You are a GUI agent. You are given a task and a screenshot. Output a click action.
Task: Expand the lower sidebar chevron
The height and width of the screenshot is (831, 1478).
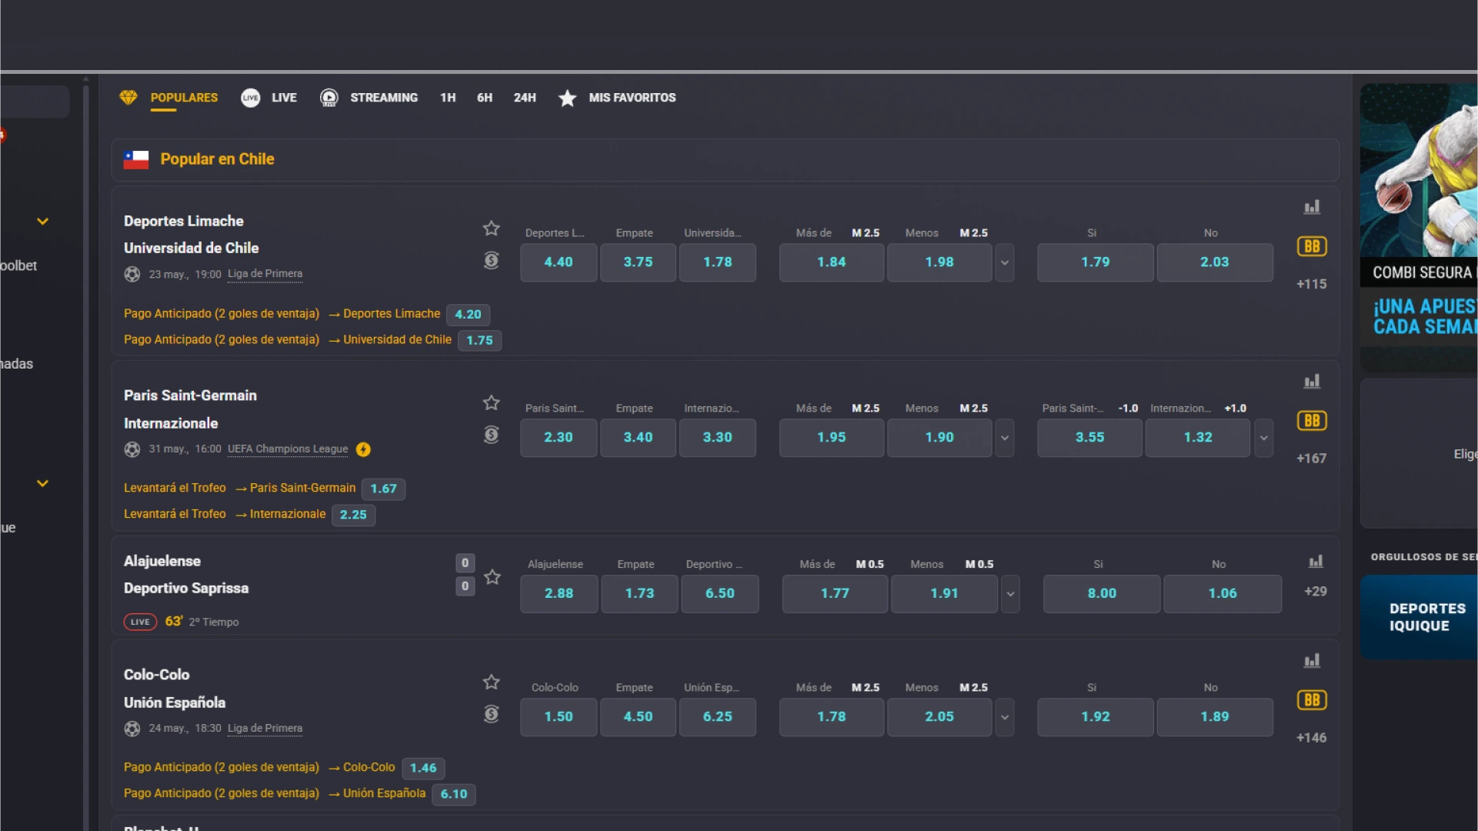pos(43,484)
